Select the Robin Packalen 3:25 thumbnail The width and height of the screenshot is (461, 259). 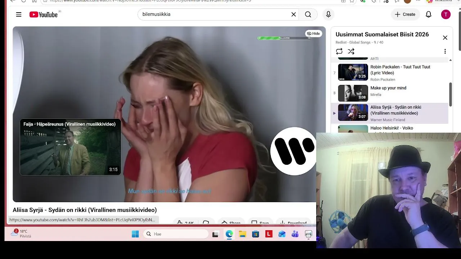tap(353, 72)
